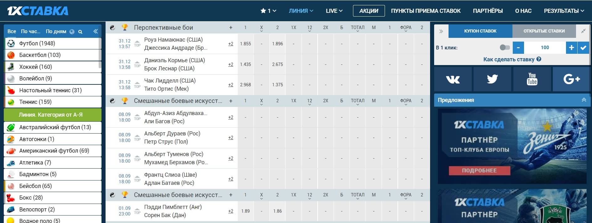Select the Все filter tab
Viewport: 592px width, 223px height.
pos(12,32)
